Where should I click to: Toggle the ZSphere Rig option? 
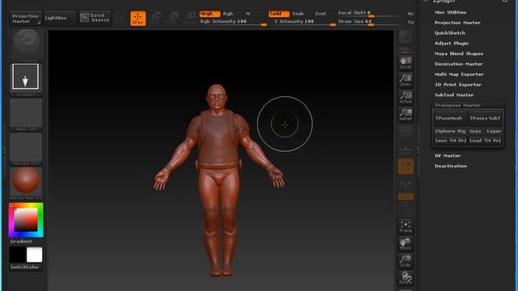coord(450,131)
